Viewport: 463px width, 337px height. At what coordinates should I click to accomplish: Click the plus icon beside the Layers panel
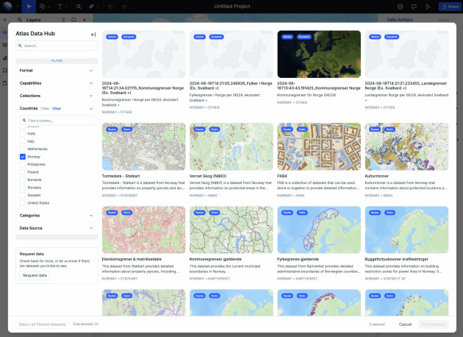[x=4, y=20]
